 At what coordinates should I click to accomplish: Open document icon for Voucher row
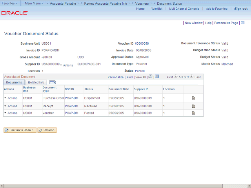tap(193, 113)
